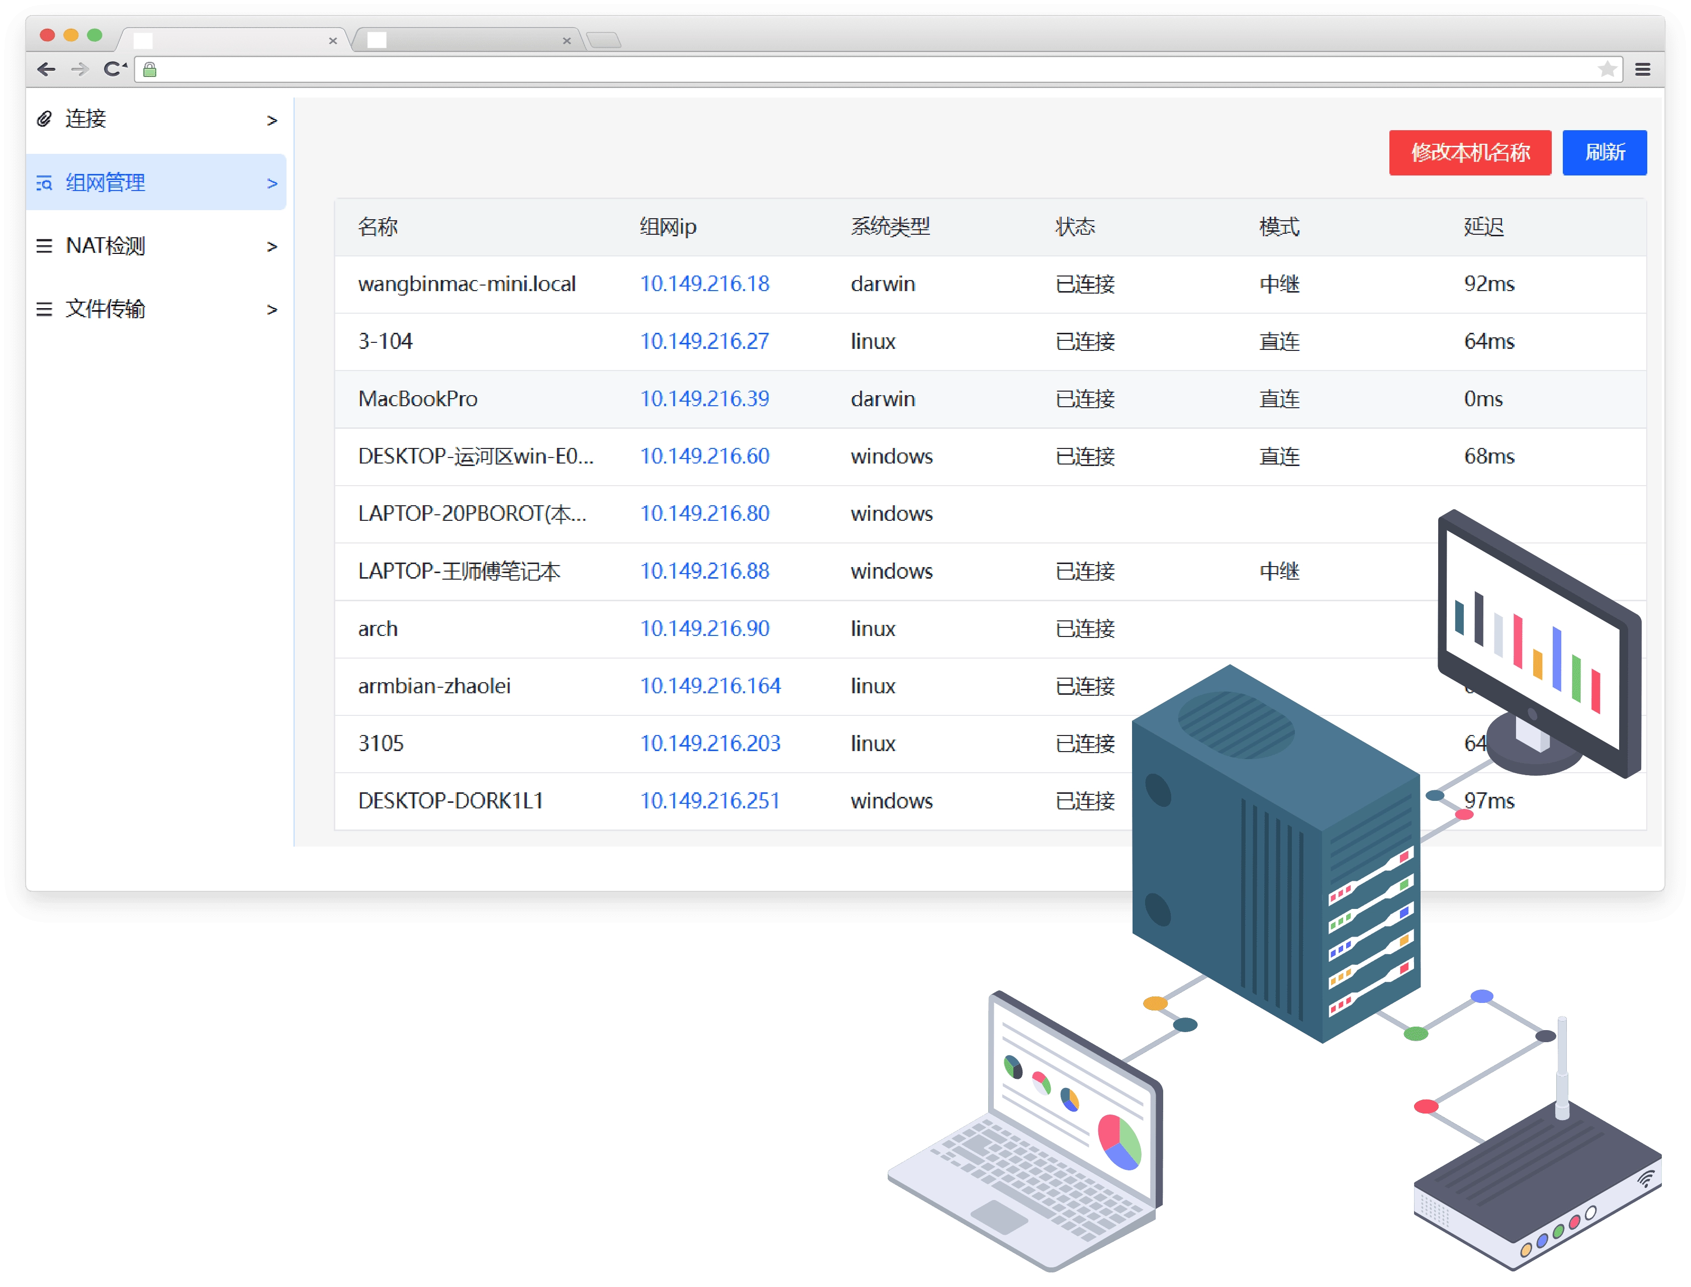The width and height of the screenshot is (1691, 1287).
Task: Click the browser back arrow icon
Action: pyautogui.click(x=46, y=70)
